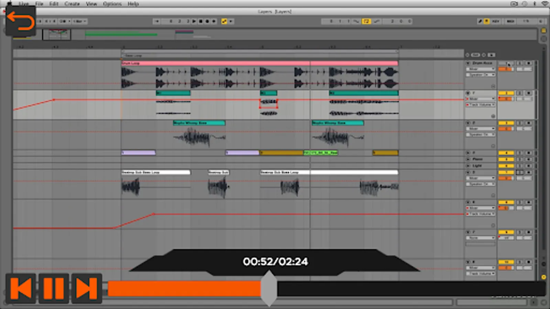Image resolution: width=550 pixels, height=309 pixels.
Task: Click the MIDI map mode button
Action: tap(510, 21)
